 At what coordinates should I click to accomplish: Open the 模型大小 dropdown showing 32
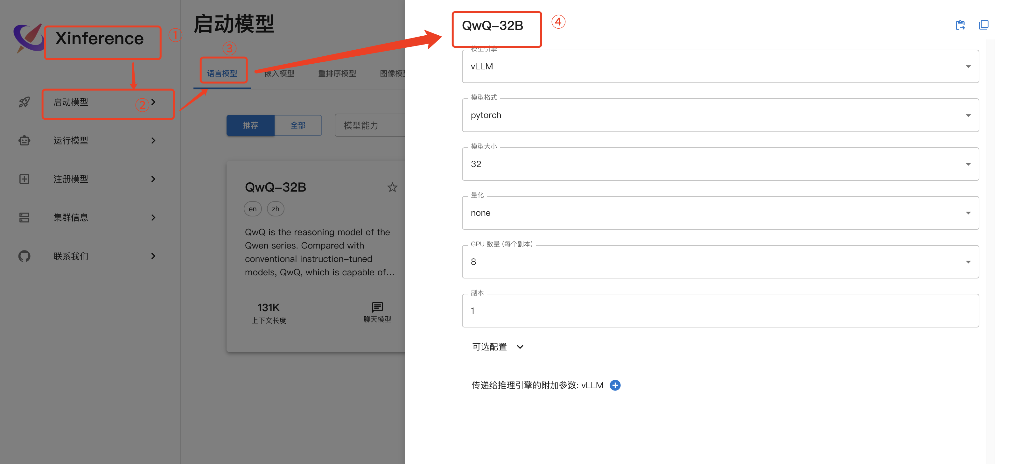coord(720,164)
